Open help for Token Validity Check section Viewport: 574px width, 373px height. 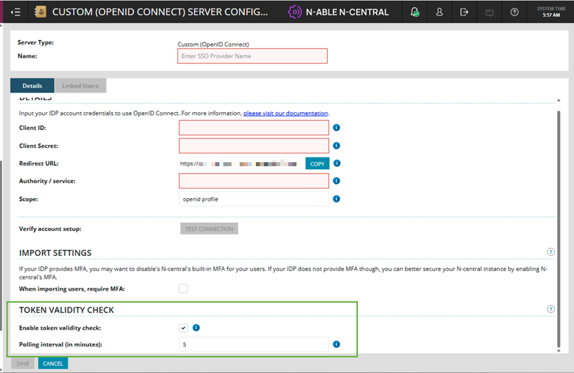[550, 309]
